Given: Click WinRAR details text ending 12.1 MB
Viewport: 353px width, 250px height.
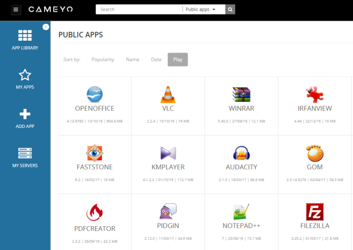Looking at the screenshot, I should tap(241, 121).
